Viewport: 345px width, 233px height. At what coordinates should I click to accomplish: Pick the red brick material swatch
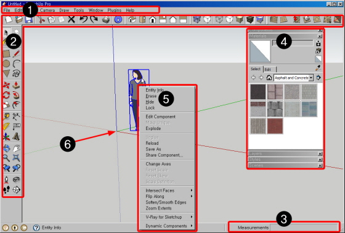coord(275,126)
